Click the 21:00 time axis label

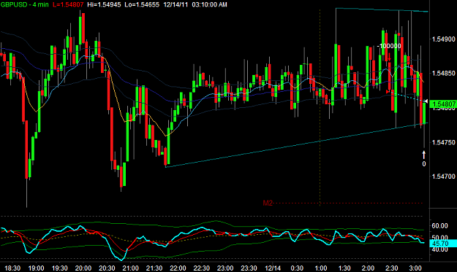pyautogui.click(x=130, y=268)
